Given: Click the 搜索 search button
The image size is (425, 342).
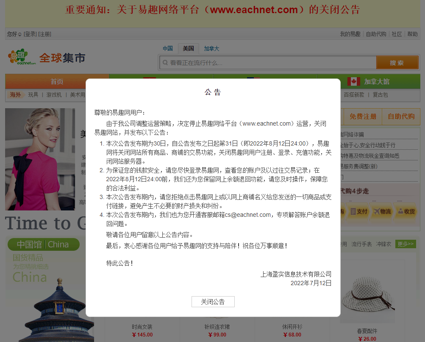Looking at the screenshot, I should click(397, 63).
